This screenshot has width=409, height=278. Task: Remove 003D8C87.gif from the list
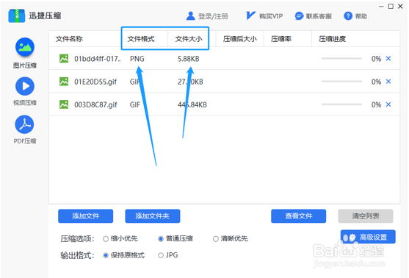(388, 104)
